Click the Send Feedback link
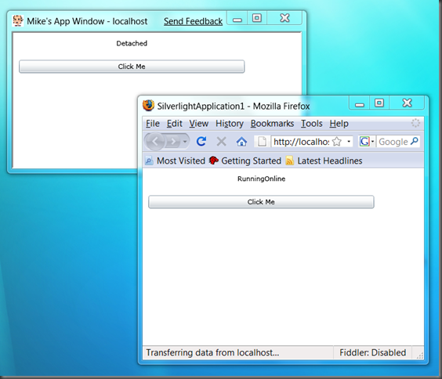The width and height of the screenshot is (442, 379). 193,21
